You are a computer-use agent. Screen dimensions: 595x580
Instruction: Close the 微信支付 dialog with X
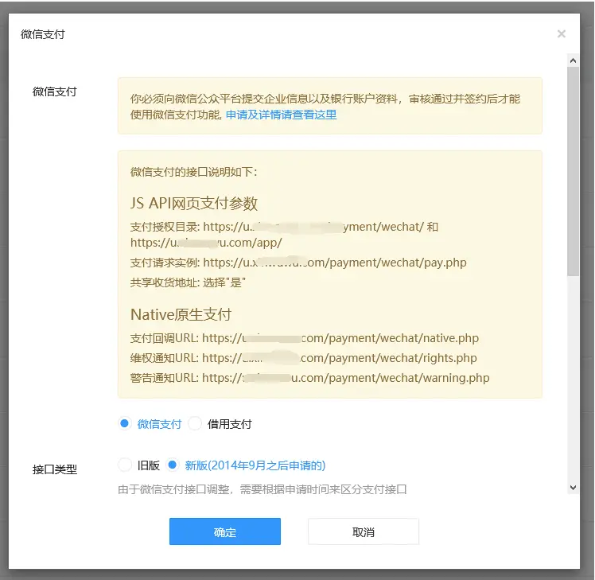562,34
